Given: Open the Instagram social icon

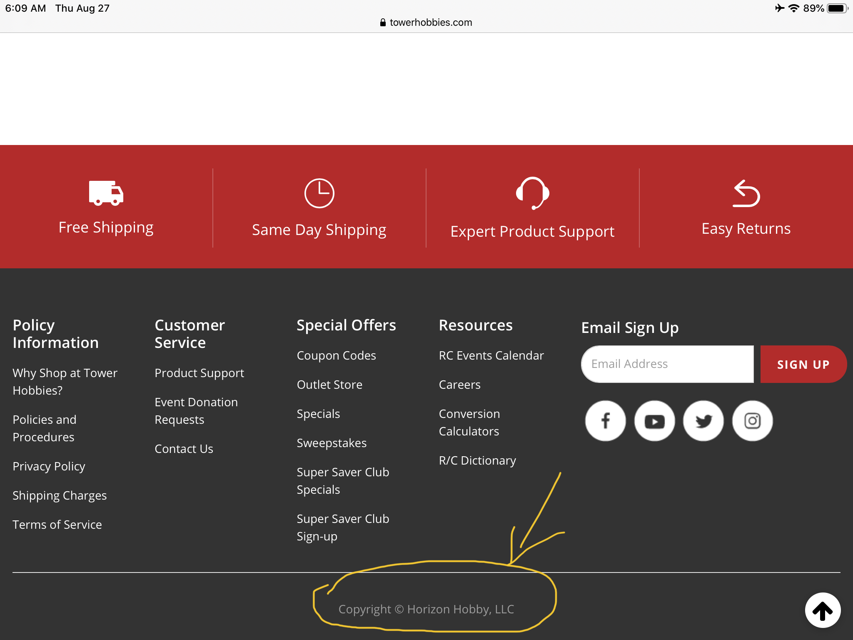Looking at the screenshot, I should pos(752,421).
